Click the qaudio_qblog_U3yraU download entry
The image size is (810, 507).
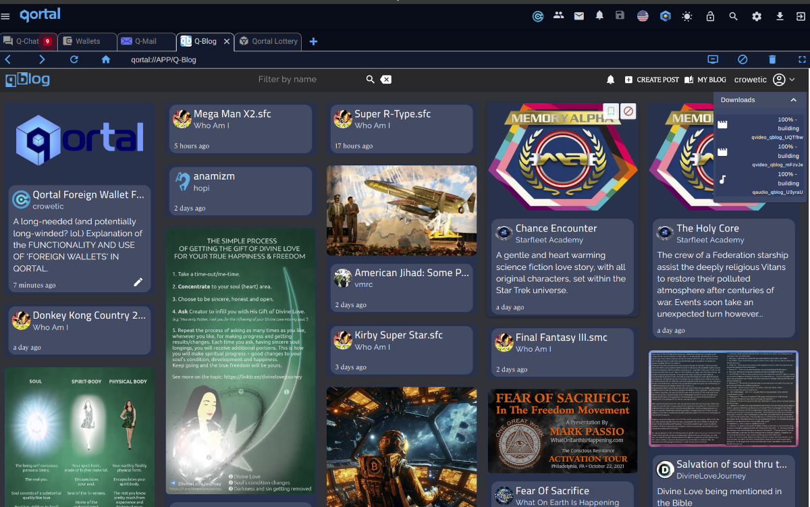[760, 183]
